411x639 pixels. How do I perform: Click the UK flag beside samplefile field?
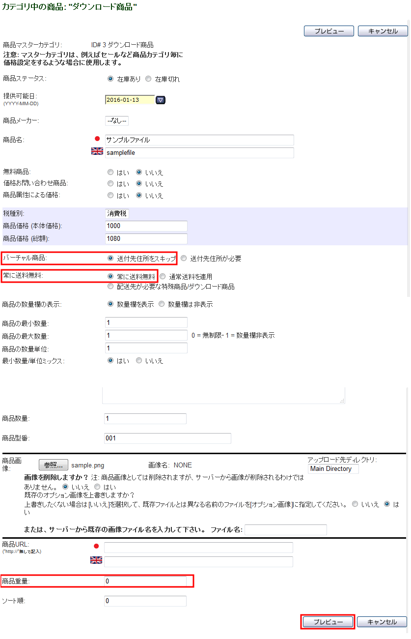click(x=97, y=152)
